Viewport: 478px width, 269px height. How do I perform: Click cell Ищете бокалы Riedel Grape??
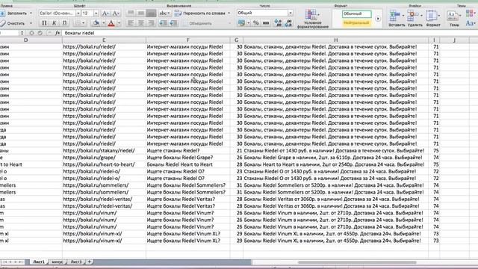187,158
